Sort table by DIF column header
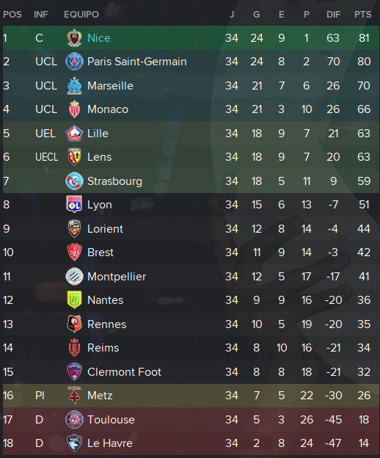This screenshot has width=380, height=458. coord(333,15)
